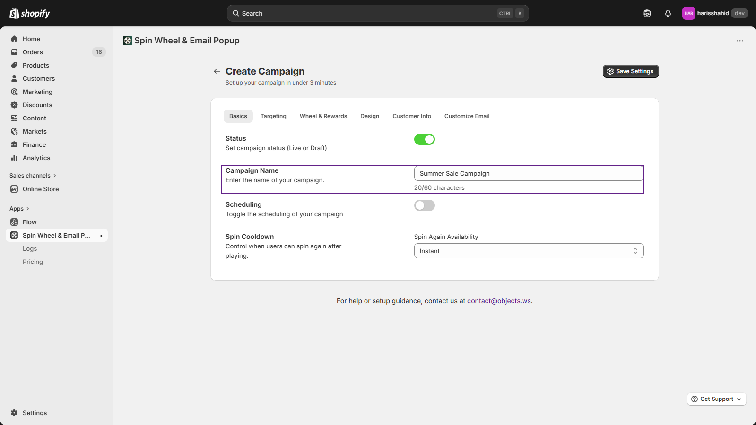The image size is (756, 425).
Task: Open the Pricing sub-page
Action: click(33, 262)
